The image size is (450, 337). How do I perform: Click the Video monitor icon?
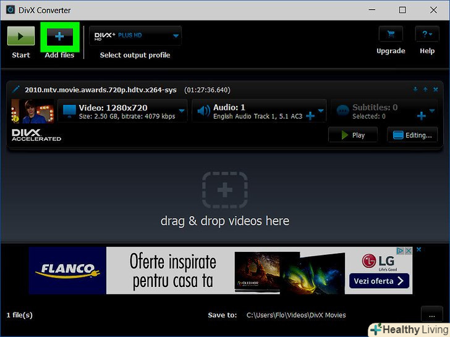[x=69, y=111]
